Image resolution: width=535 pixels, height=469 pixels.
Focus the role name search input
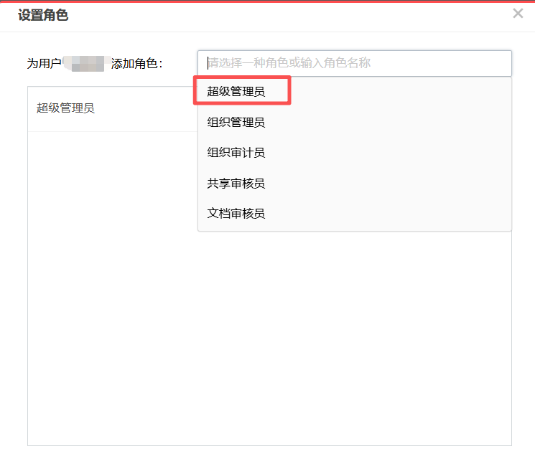click(x=355, y=63)
